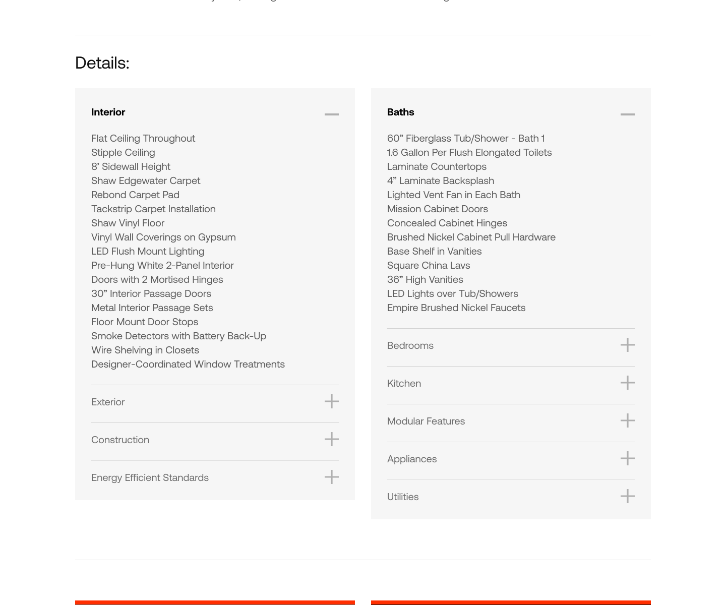This screenshot has height=605, width=726.
Task: Expand the Bedrooms details section
Action: coord(410,345)
